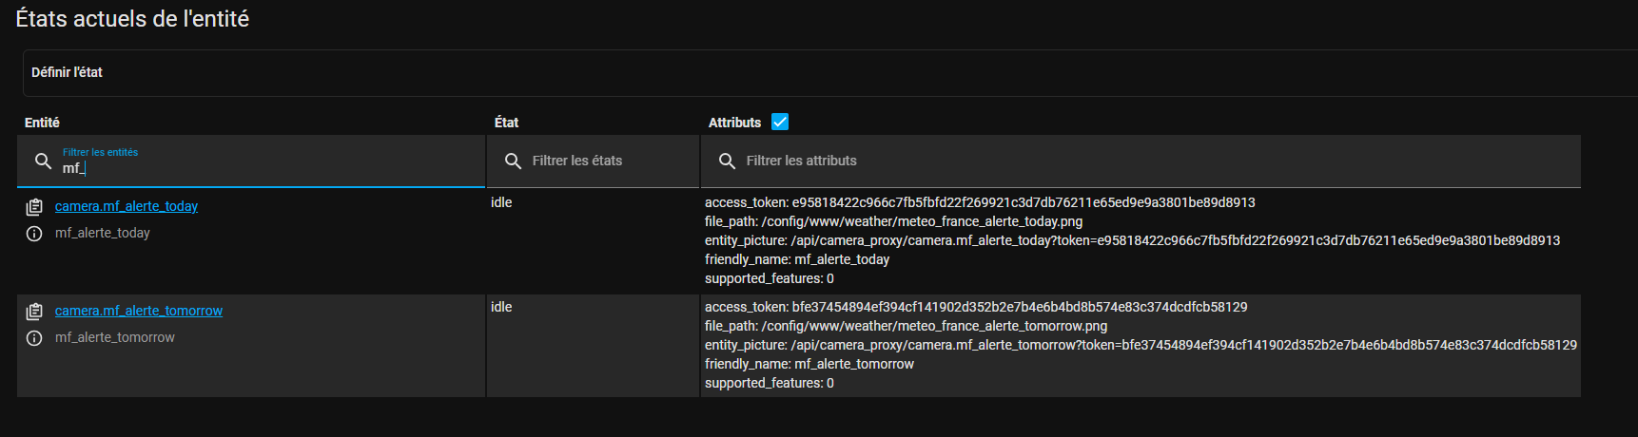Focus the Filtrer les états field
This screenshot has width=1638, height=437.
coord(593,161)
